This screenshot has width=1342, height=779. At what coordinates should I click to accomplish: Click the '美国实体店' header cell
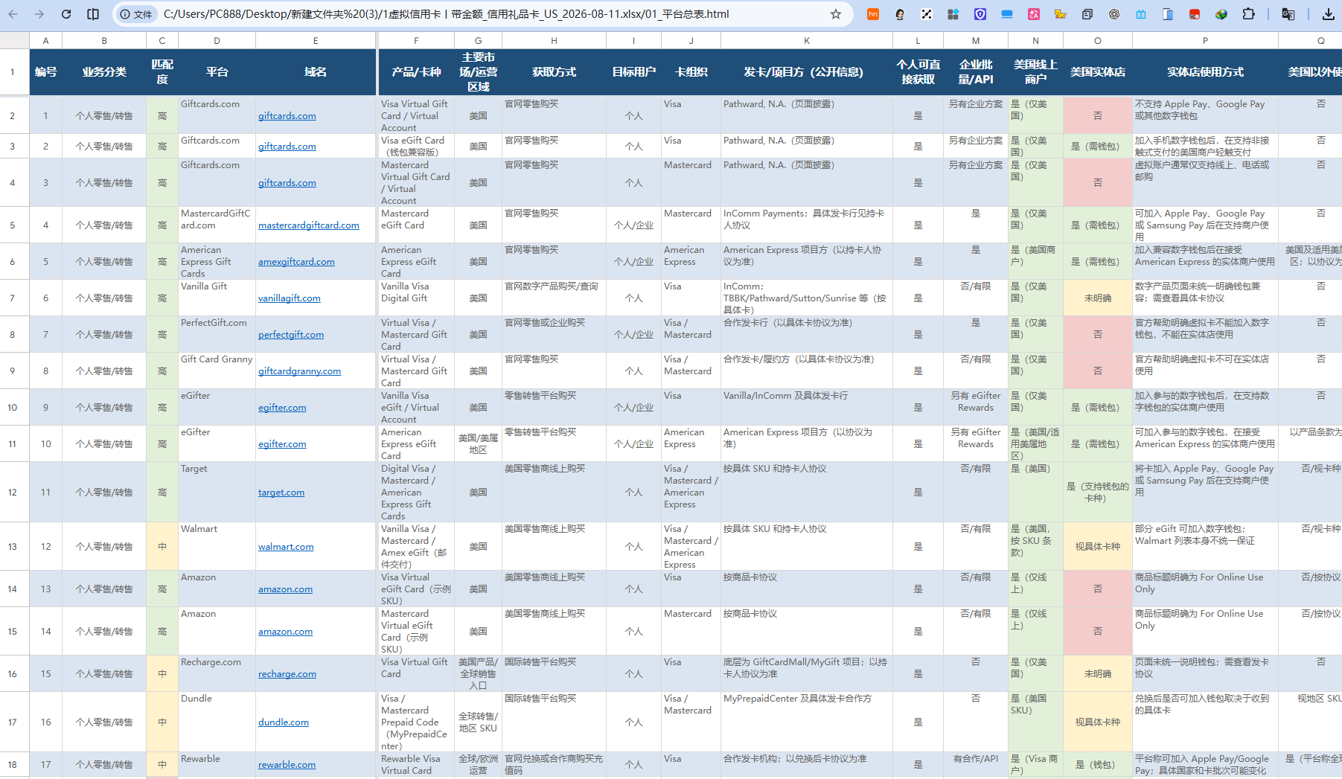[1097, 72]
